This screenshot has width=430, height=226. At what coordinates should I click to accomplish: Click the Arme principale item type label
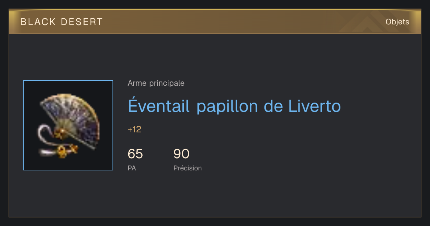click(x=156, y=83)
